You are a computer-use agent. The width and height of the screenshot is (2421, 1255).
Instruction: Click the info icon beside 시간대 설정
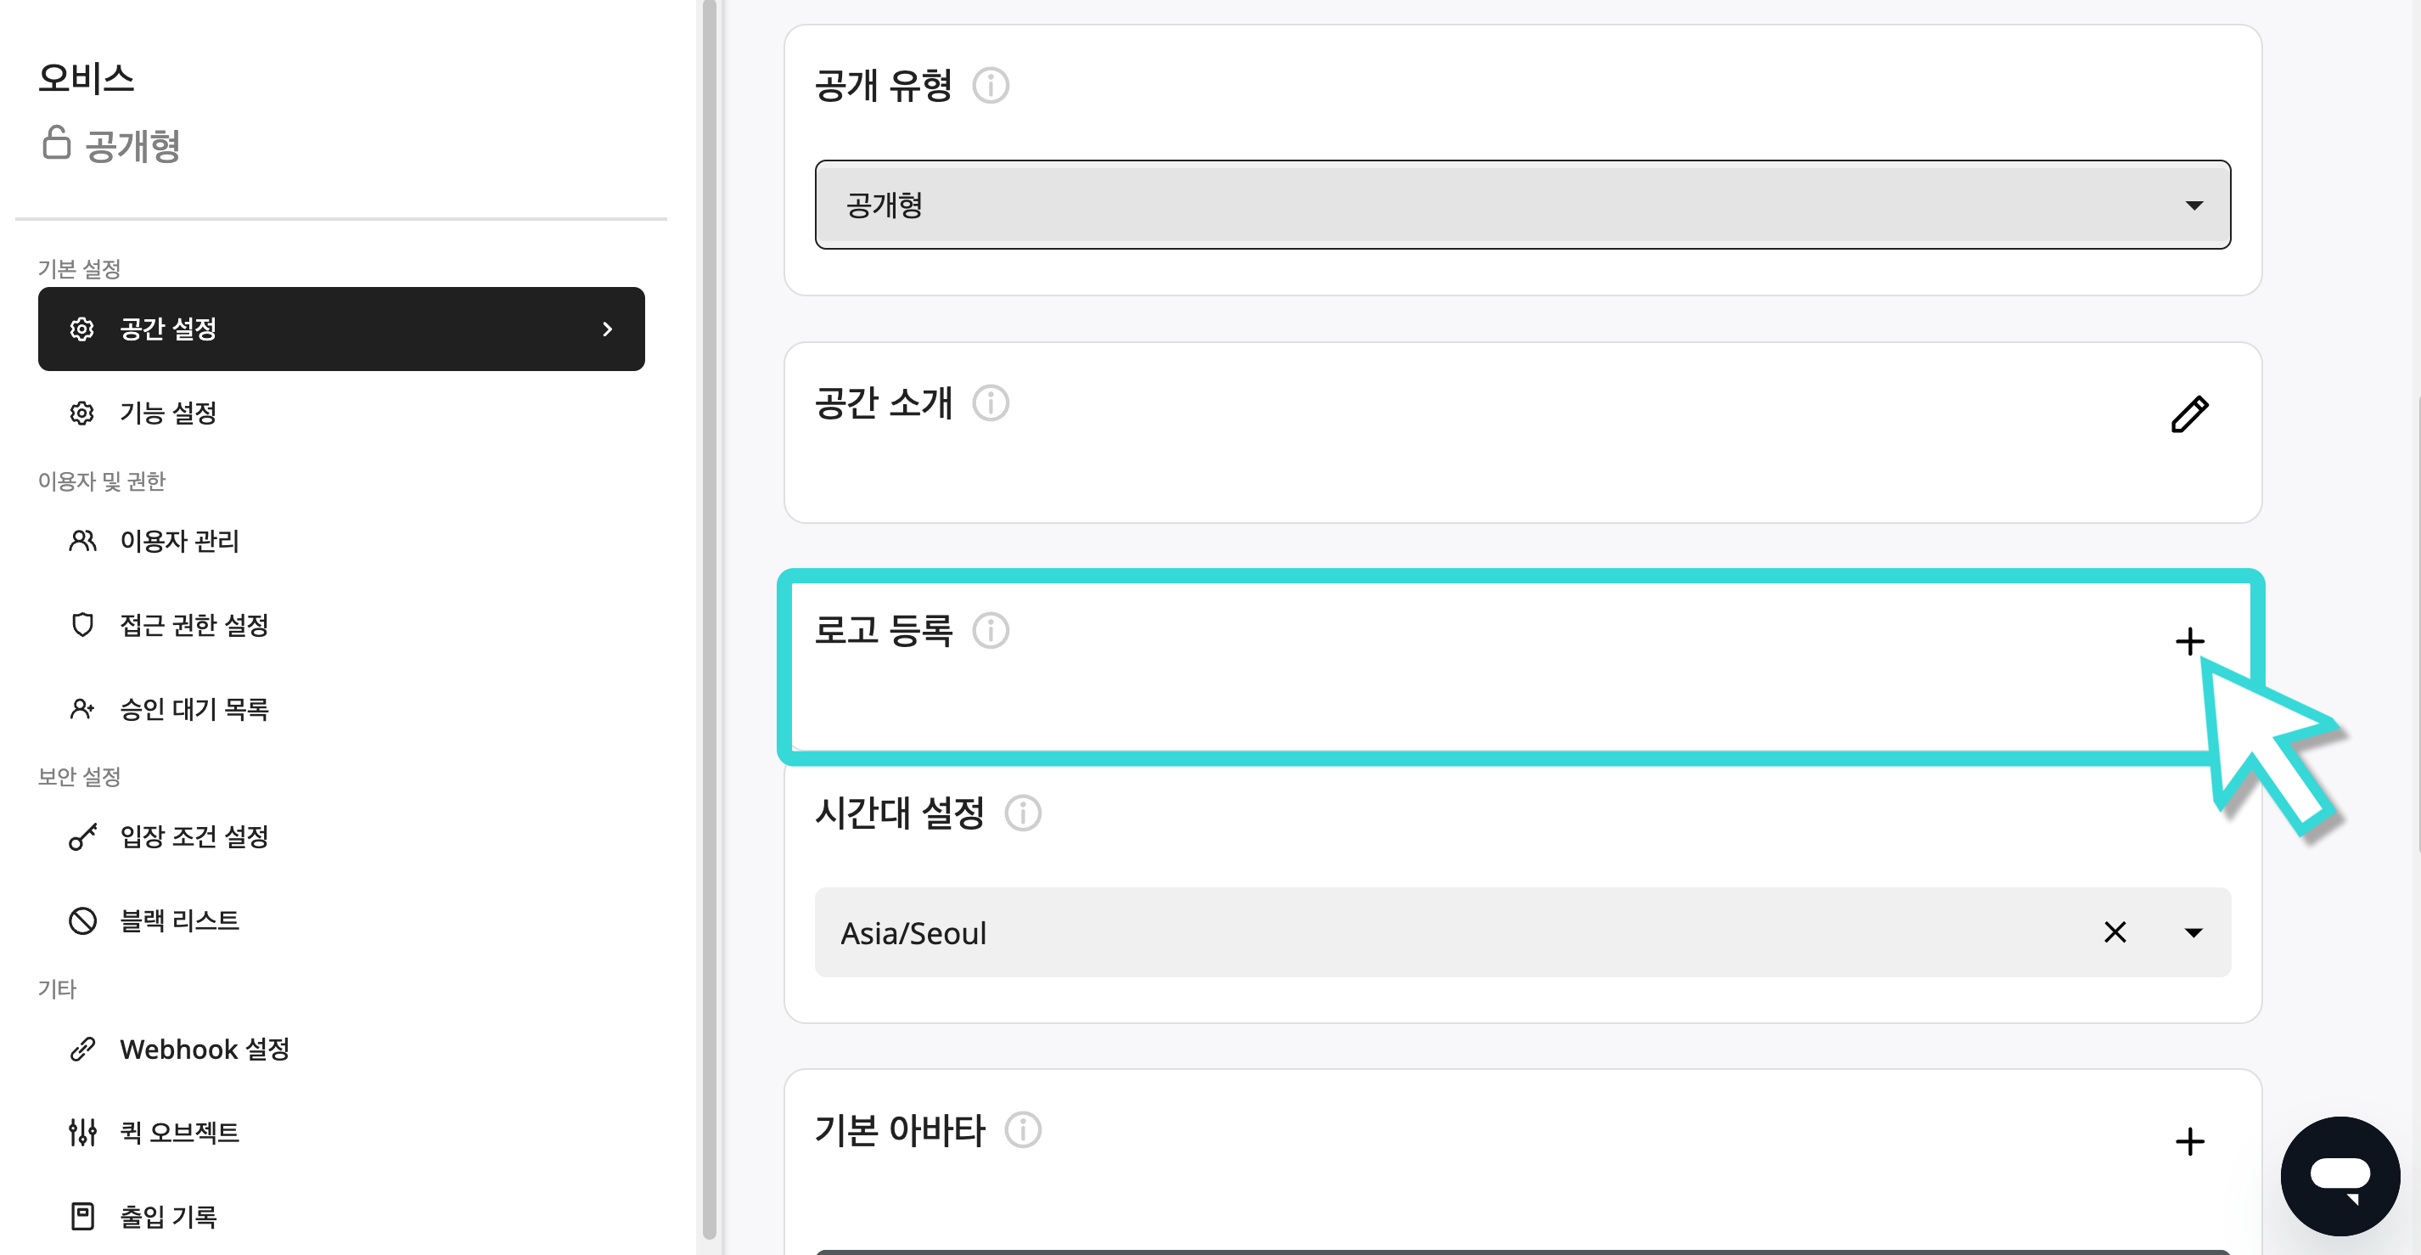pos(1023,813)
